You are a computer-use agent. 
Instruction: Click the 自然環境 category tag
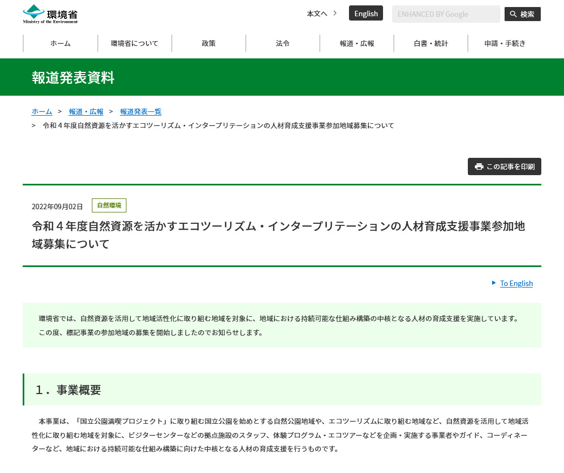(109, 205)
